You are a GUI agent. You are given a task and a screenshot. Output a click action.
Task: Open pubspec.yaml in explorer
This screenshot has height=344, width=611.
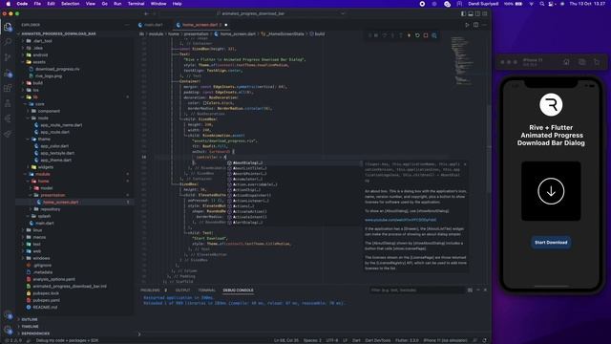click(x=46, y=300)
